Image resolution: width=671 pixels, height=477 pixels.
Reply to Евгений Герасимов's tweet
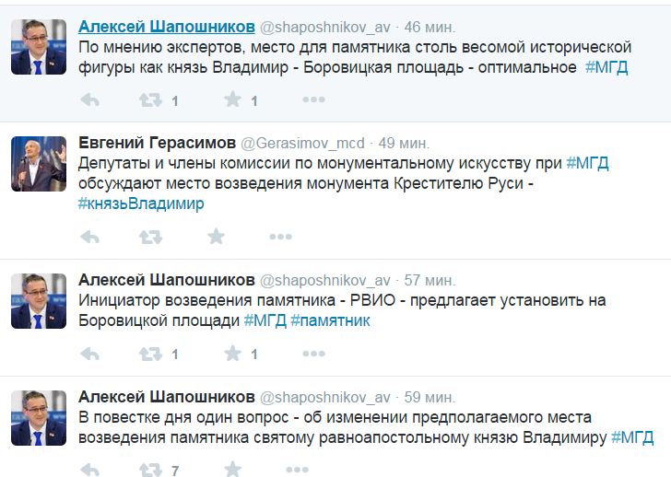click(x=89, y=237)
